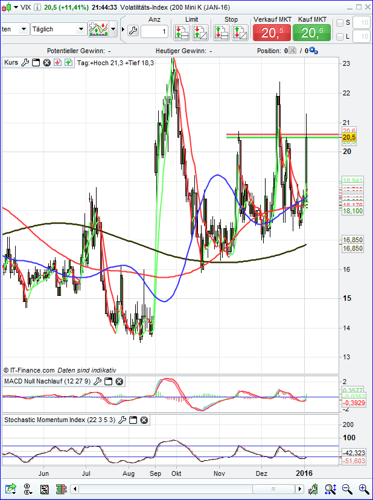Click the Heutiger Gewinn label
This screenshot has width=373, height=500.
181,51
